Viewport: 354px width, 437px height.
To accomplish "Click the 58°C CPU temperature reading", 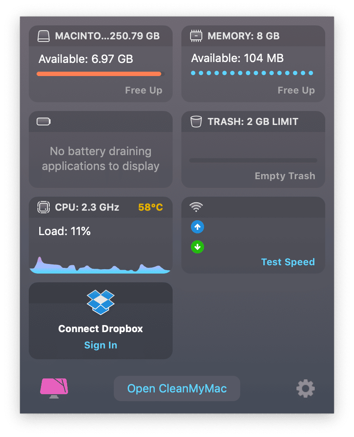I will (x=150, y=207).
